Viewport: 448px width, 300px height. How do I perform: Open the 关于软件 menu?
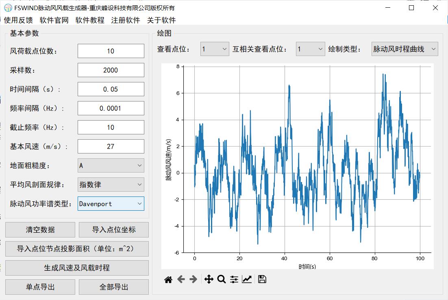[161, 20]
